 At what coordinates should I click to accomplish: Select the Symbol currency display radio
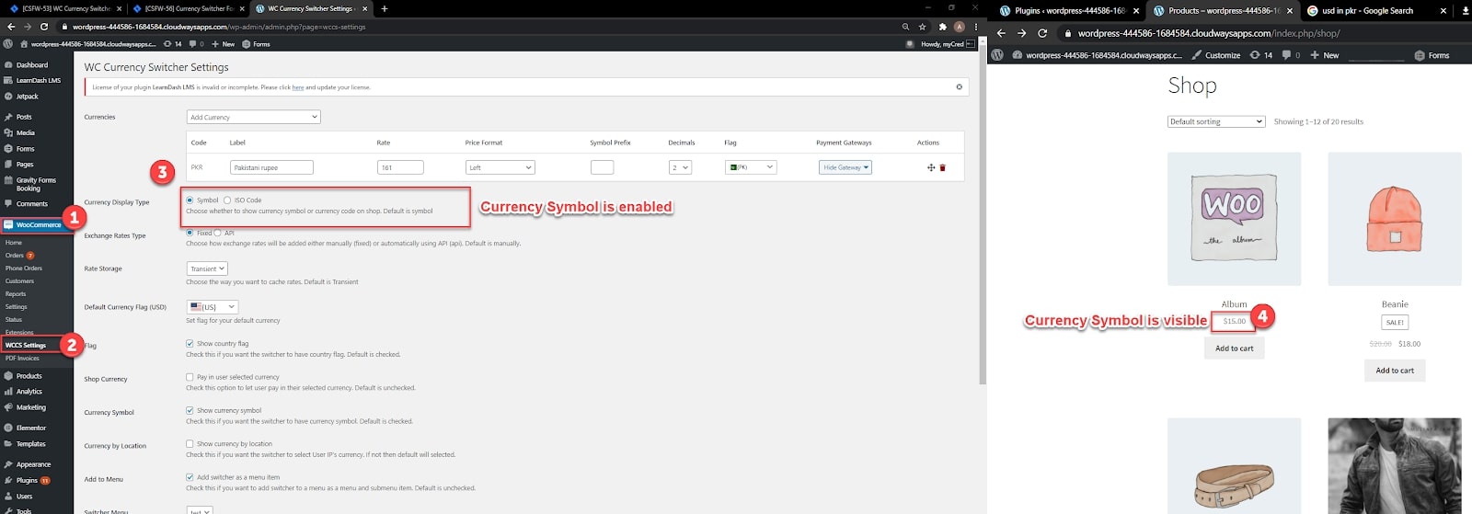pyautogui.click(x=190, y=200)
